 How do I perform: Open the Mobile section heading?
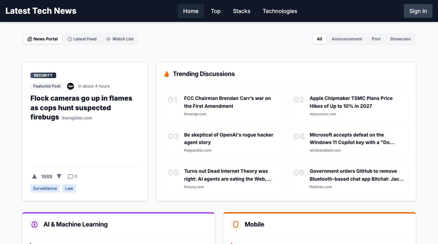click(254, 224)
